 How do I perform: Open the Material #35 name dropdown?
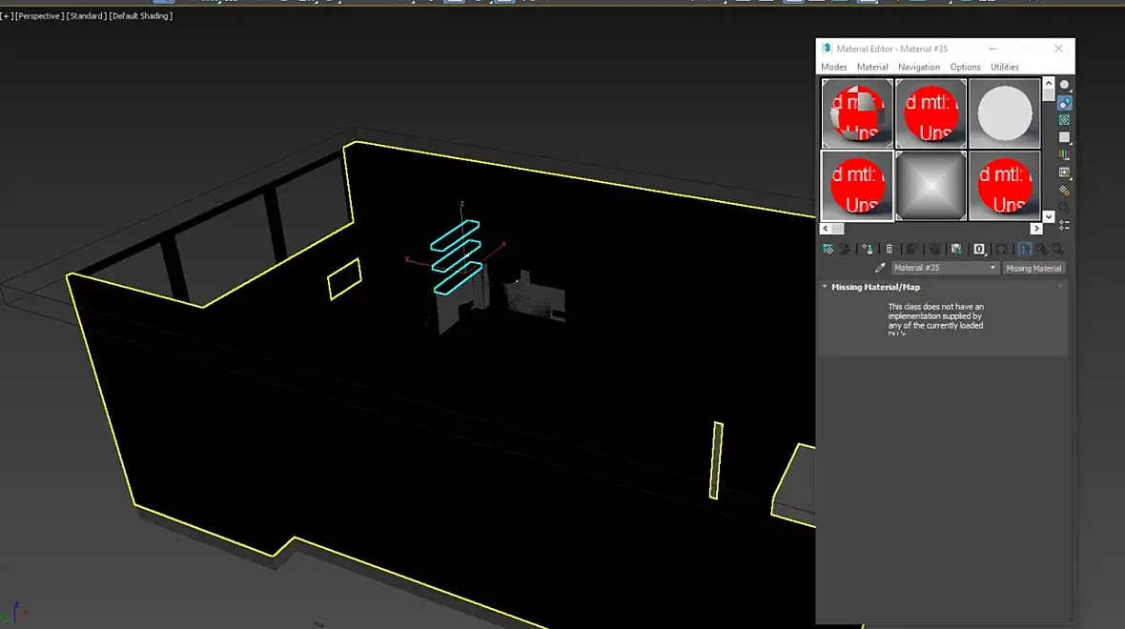pos(945,268)
